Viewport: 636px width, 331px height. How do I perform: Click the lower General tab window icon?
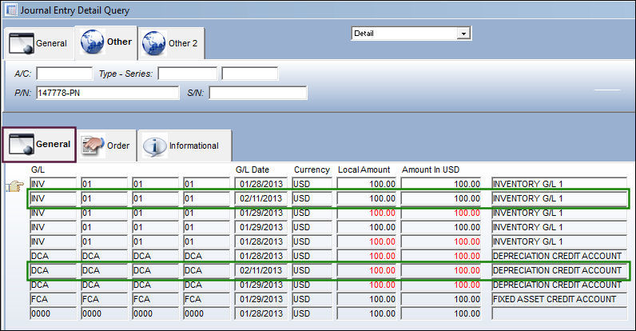[21, 145]
